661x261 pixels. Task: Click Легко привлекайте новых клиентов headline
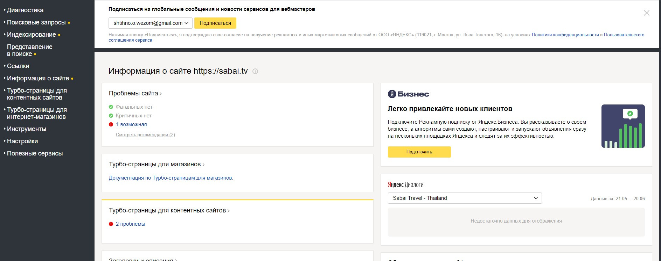pyautogui.click(x=450, y=109)
